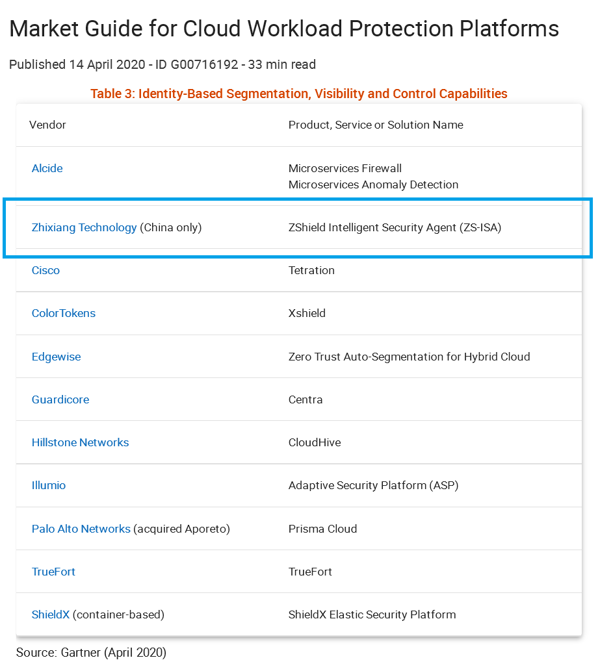
Task: Click the Source: Gartner (April 2020) footnote
Action: click(x=91, y=652)
